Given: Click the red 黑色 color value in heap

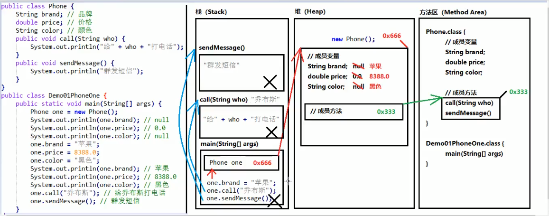Looking at the screenshot, I should click(375, 86).
